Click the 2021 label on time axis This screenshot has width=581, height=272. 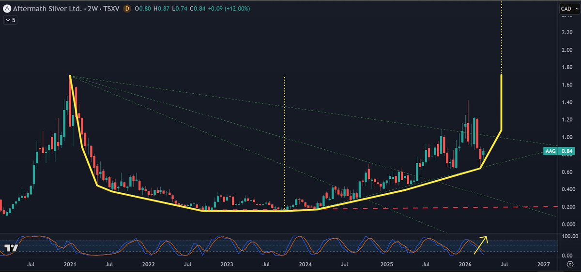pyautogui.click(x=70, y=265)
